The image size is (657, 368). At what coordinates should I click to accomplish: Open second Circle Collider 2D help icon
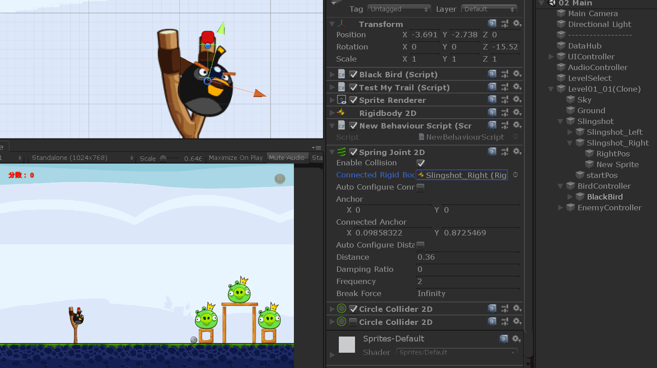pos(493,321)
